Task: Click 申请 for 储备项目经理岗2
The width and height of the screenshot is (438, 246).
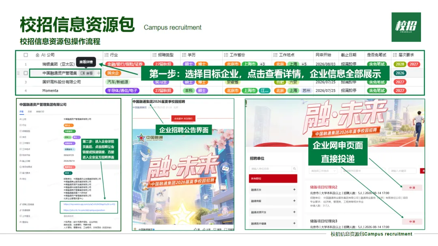Action: point(412,188)
